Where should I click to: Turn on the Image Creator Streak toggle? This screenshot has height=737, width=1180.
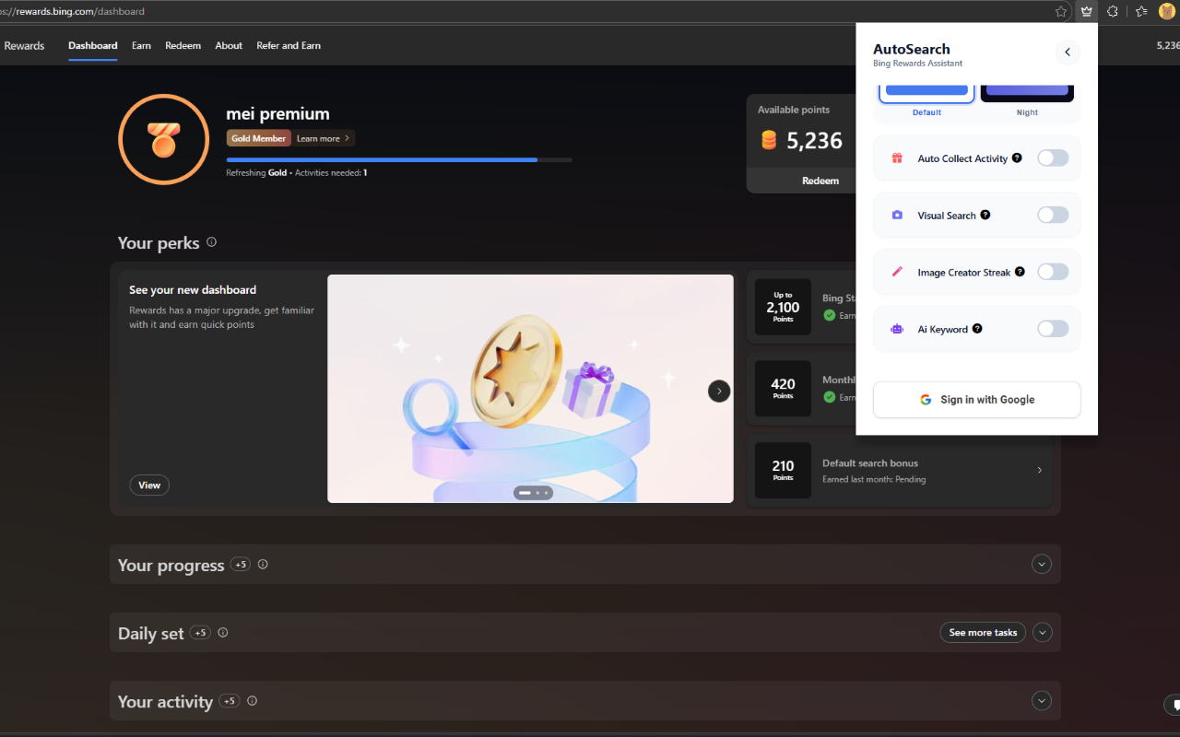(1053, 272)
